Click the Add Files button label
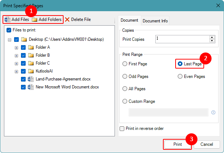Viewport: 224px width, 153px height. pyautogui.click(x=20, y=19)
